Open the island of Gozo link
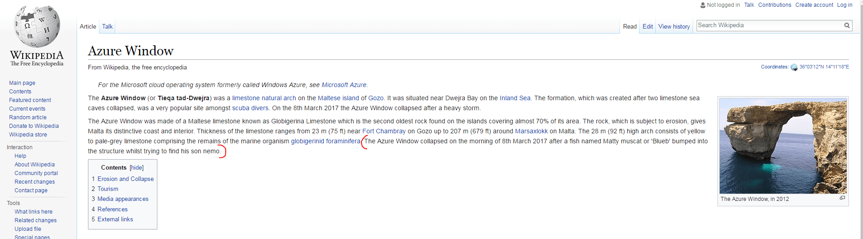Viewport: 863px width, 239px height. (x=363, y=98)
